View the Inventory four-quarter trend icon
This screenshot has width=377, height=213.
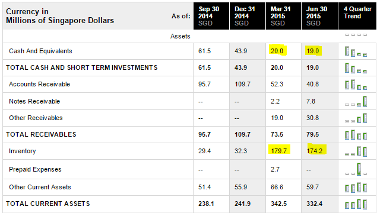click(356, 151)
